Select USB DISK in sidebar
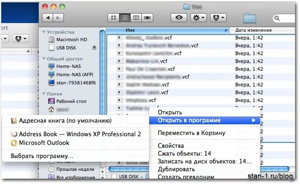Viewport: 300px width, 184px height. tap(63, 48)
